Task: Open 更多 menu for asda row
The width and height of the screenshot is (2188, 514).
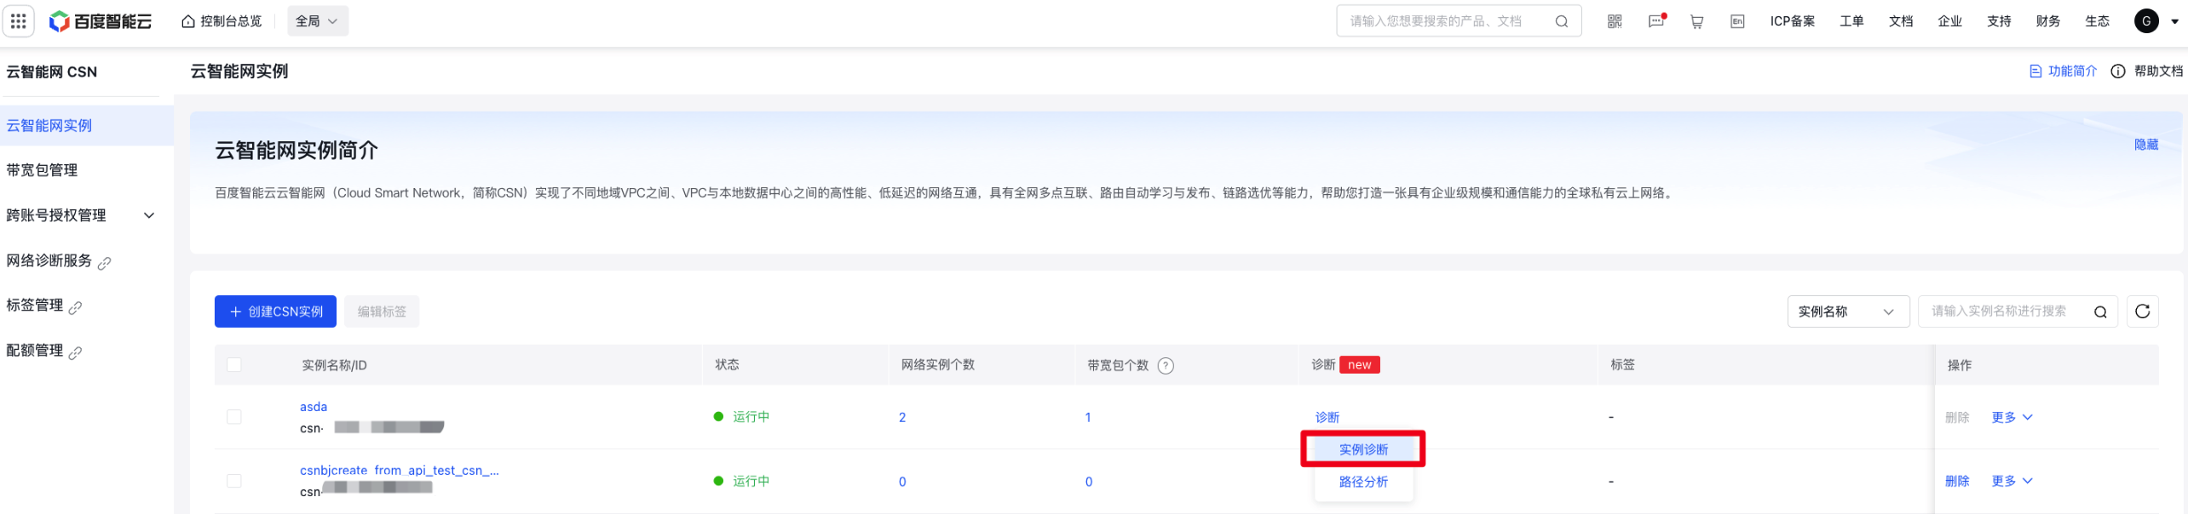Action: (2012, 417)
